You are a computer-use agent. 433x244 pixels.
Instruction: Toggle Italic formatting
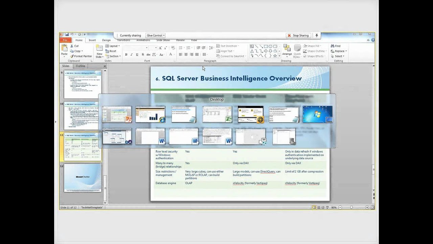131,55
